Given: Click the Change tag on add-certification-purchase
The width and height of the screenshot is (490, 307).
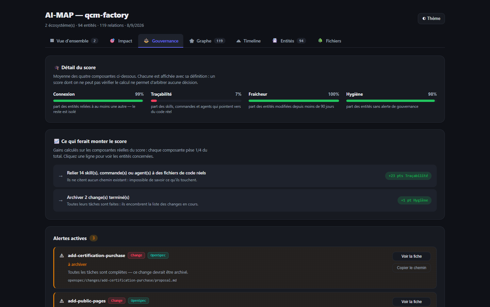Looking at the screenshot, I should [137, 255].
